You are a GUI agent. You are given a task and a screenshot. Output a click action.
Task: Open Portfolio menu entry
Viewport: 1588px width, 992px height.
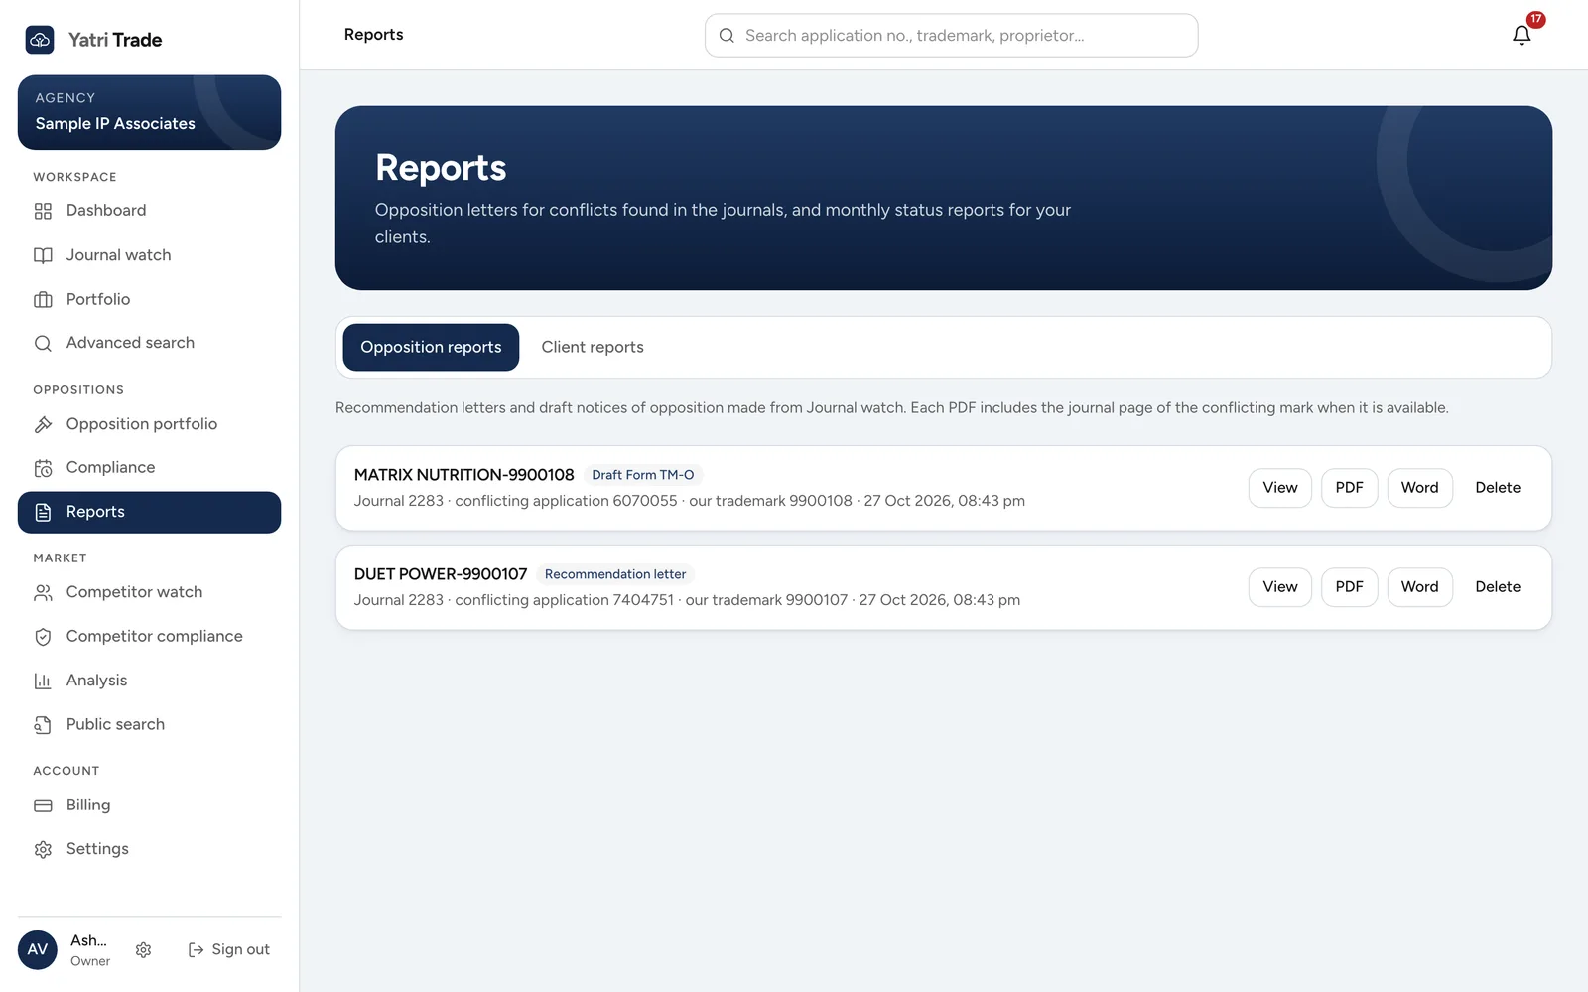[x=149, y=300]
